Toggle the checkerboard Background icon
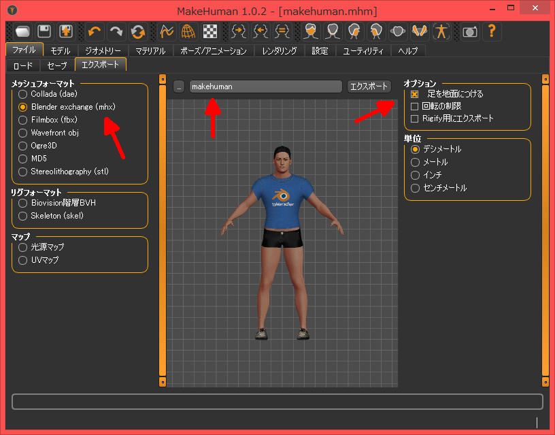 tap(210, 31)
